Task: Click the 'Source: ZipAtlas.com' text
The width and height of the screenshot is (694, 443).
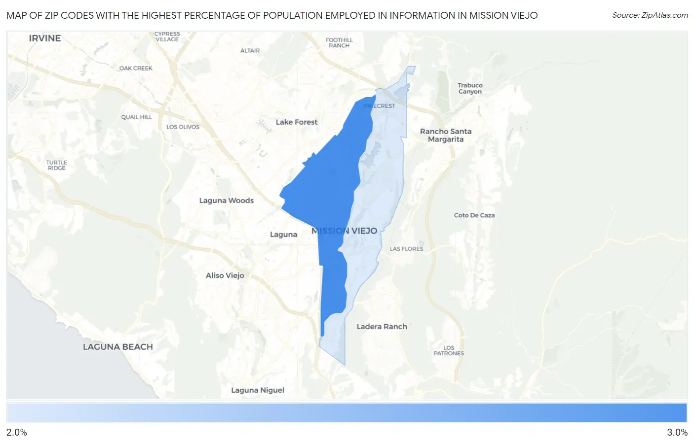Action: pyautogui.click(x=650, y=15)
